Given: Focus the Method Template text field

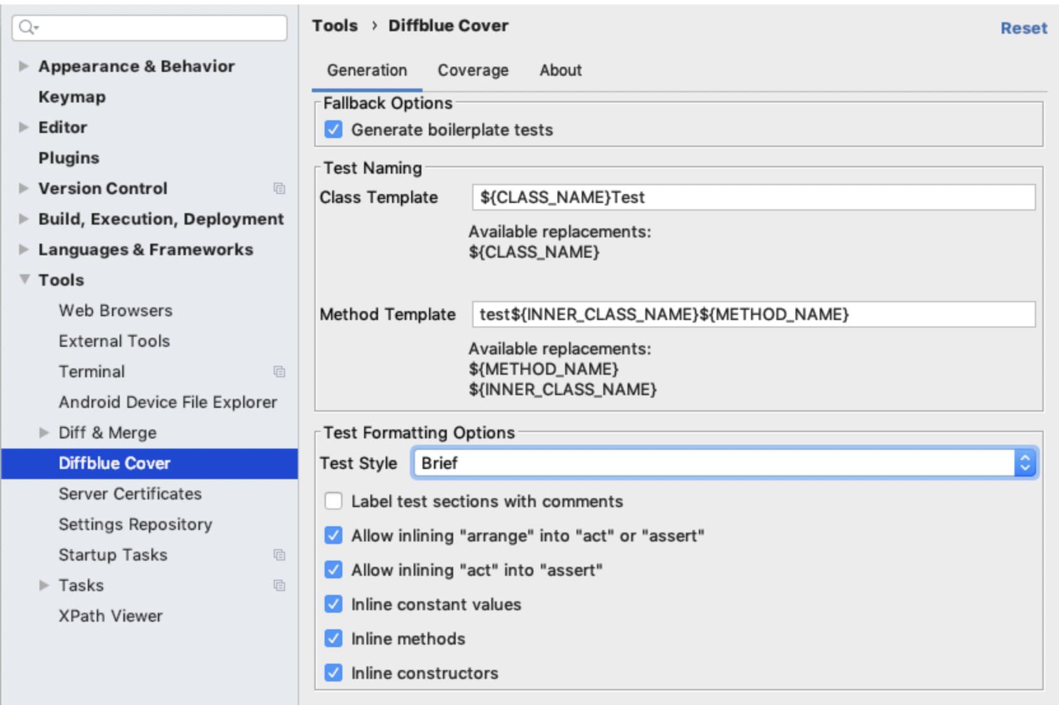Looking at the screenshot, I should pyautogui.click(x=753, y=314).
